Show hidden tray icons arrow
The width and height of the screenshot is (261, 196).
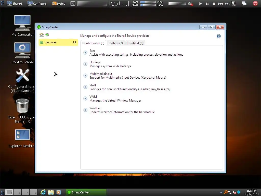point(221,192)
